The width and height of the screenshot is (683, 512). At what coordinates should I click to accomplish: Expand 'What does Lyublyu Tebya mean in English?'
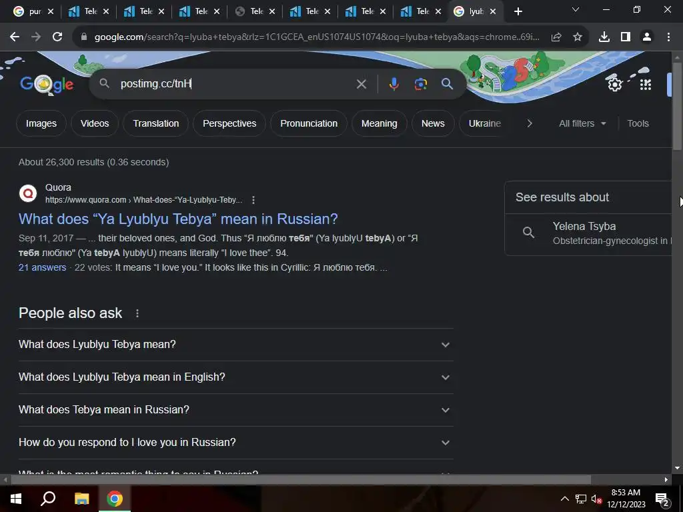click(235, 377)
